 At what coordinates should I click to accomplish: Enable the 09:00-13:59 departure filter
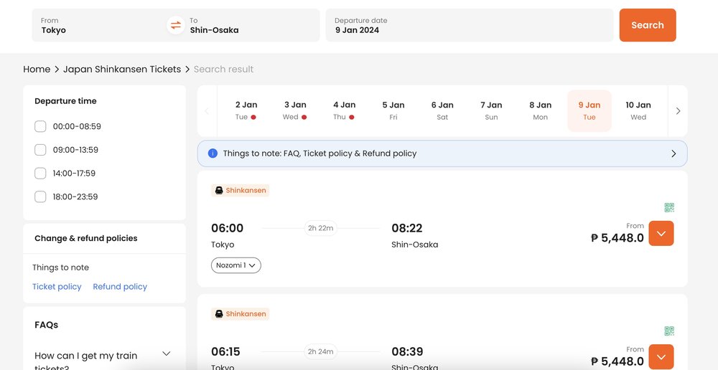[40, 150]
